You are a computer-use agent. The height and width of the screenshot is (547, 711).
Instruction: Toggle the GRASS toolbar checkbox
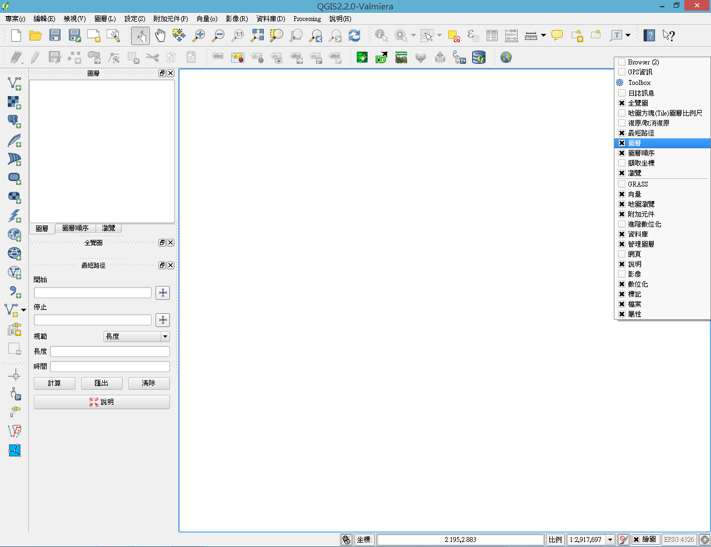pos(622,184)
